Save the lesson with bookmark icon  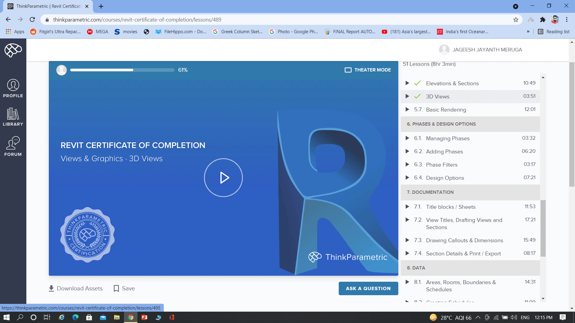[x=124, y=288]
